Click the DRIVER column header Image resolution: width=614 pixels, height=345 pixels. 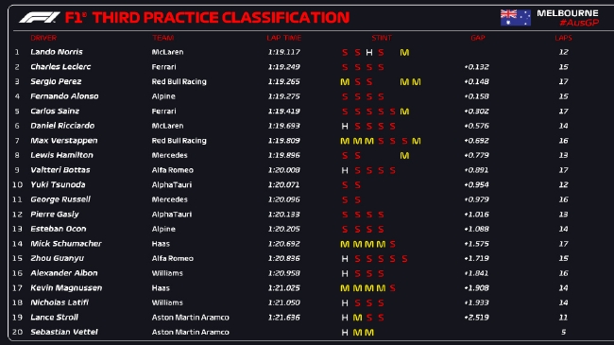[x=43, y=38]
